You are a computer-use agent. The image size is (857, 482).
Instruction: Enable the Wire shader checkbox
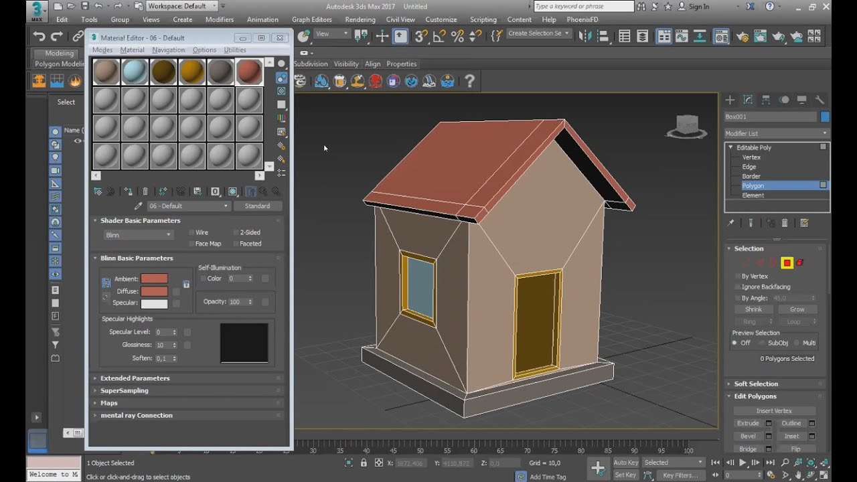click(x=191, y=233)
